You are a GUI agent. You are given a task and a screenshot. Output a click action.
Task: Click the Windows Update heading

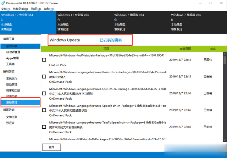tap(65, 40)
